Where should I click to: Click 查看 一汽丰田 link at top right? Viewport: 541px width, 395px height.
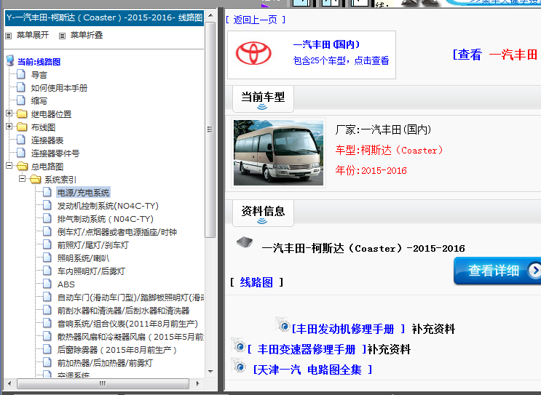496,55
